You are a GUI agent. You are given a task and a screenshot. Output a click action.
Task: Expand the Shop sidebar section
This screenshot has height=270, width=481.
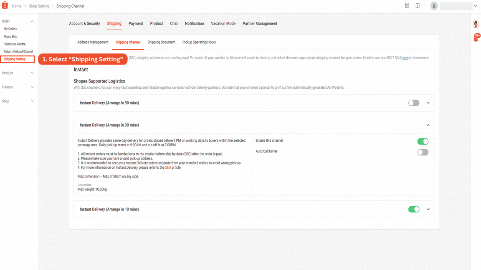point(32,101)
